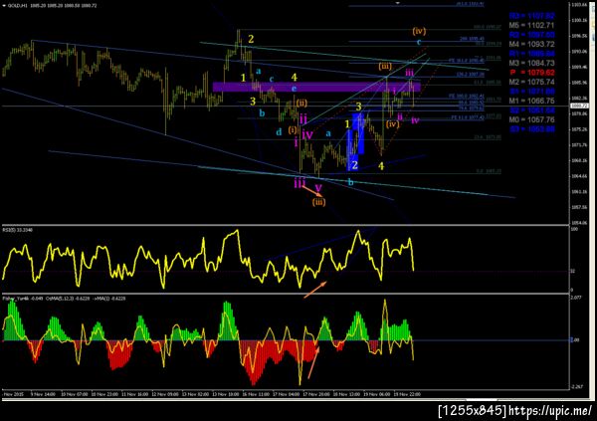Click the yellow '2' wave label near the peak
Screen dimensions: 597x421
(x=251, y=39)
